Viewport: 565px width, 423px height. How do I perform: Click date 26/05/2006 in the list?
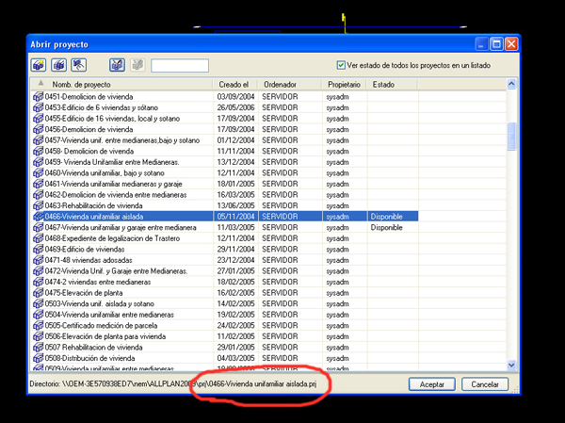click(235, 107)
